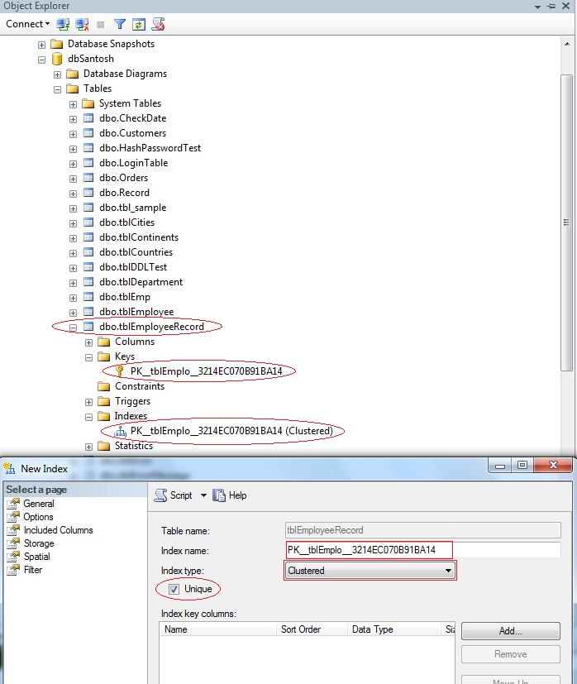The image size is (577, 684).
Task: Expand the Database Snapshots node
Action: point(41,45)
